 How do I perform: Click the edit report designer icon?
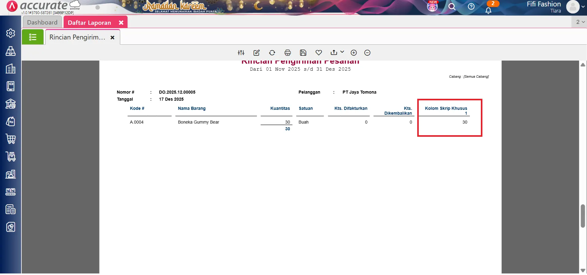click(257, 53)
